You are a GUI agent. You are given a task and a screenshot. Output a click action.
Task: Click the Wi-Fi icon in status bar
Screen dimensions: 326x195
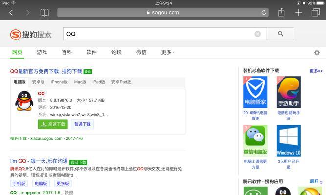click(14, 3)
